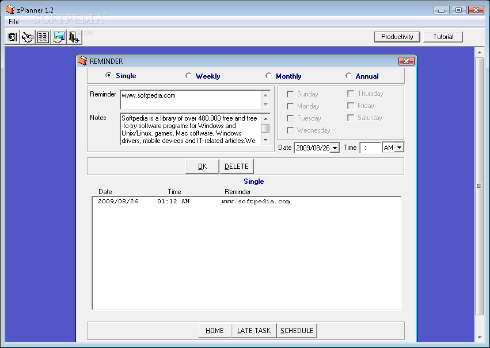Screen dimensions: 490x348
Task: Open LATE TASK view
Action: click(254, 331)
